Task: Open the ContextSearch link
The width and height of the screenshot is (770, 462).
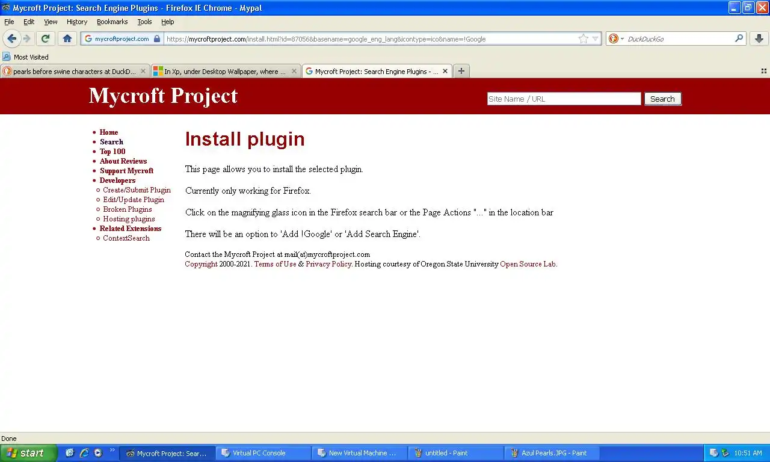Action: [126, 238]
